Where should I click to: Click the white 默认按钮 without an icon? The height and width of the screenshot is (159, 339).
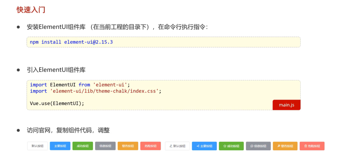pyautogui.click(x=37, y=146)
